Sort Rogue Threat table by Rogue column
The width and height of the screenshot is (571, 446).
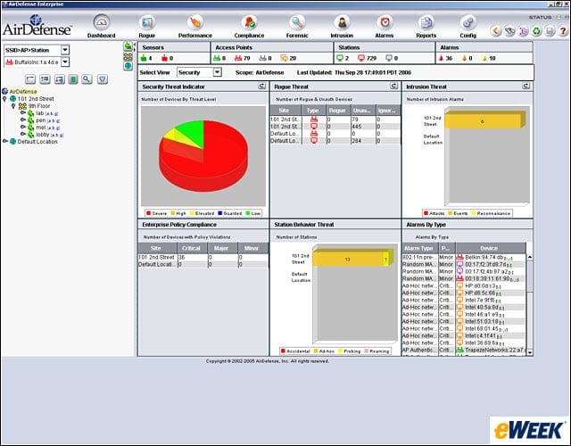[337, 111]
